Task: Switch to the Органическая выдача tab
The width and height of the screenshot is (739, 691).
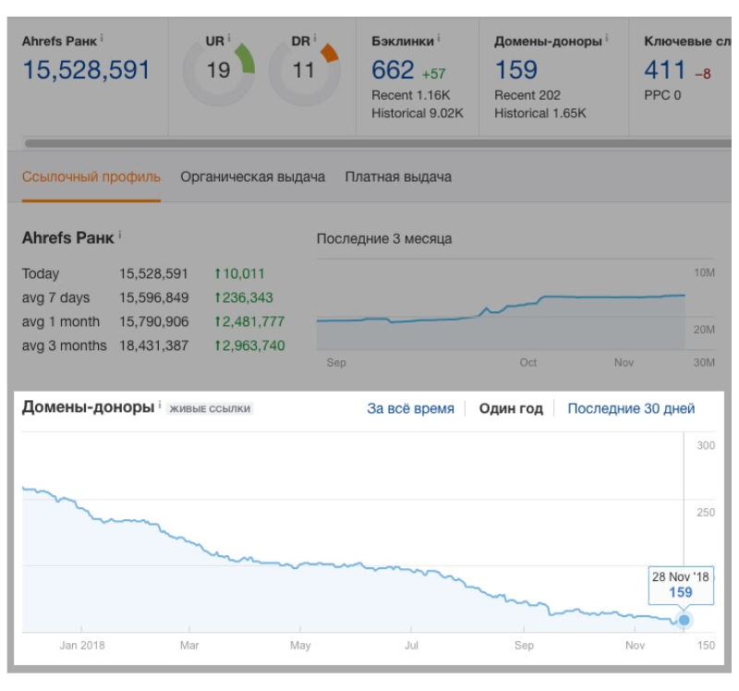Action: [x=252, y=176]
